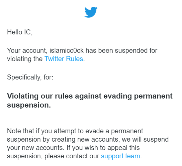Click the phrase "has been suspended for"

click(x=121, y=51)
